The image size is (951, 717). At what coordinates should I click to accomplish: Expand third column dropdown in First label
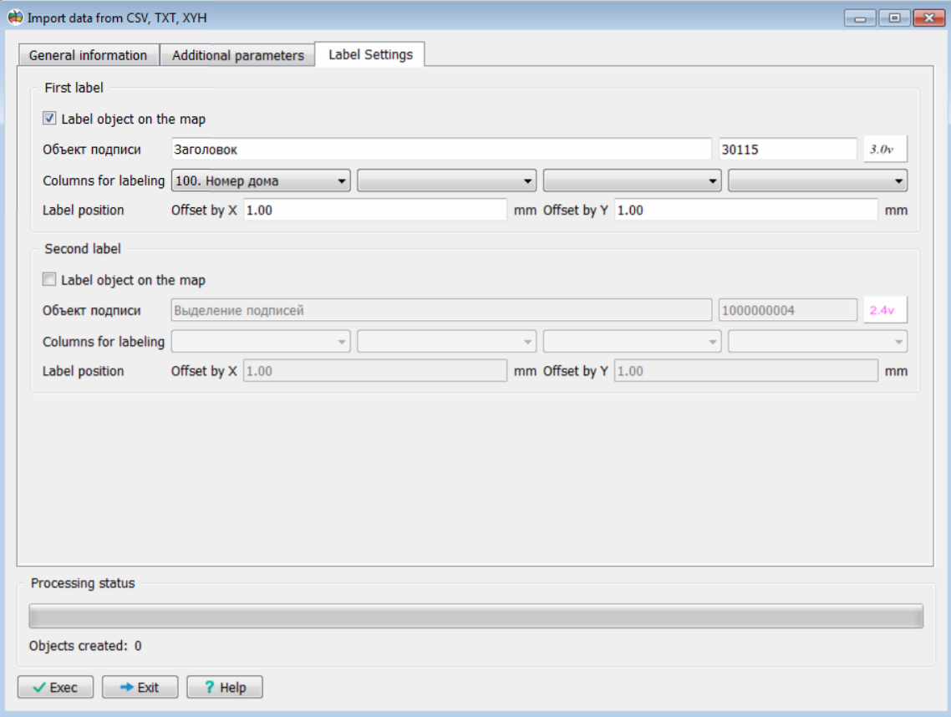(632, 181)
